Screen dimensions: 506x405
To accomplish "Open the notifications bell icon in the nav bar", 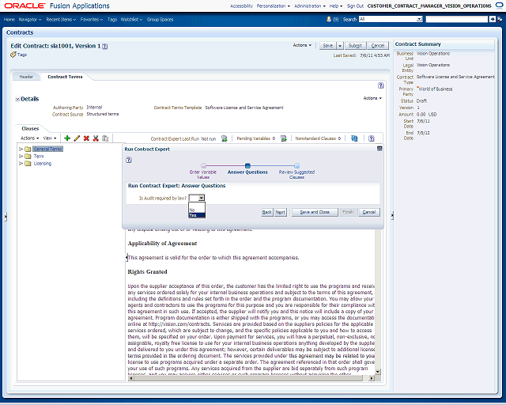I will (329, 19).
